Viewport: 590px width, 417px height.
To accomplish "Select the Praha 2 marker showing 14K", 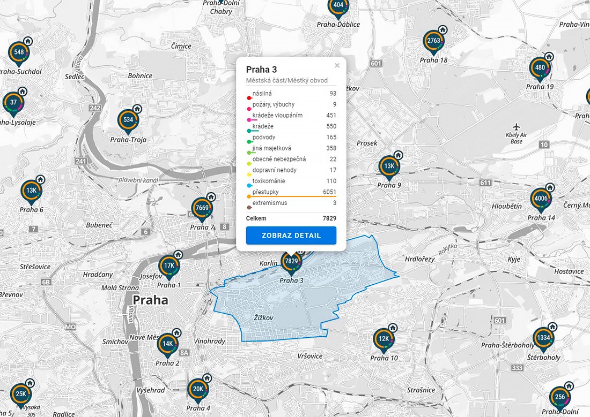I will [167, 344].
